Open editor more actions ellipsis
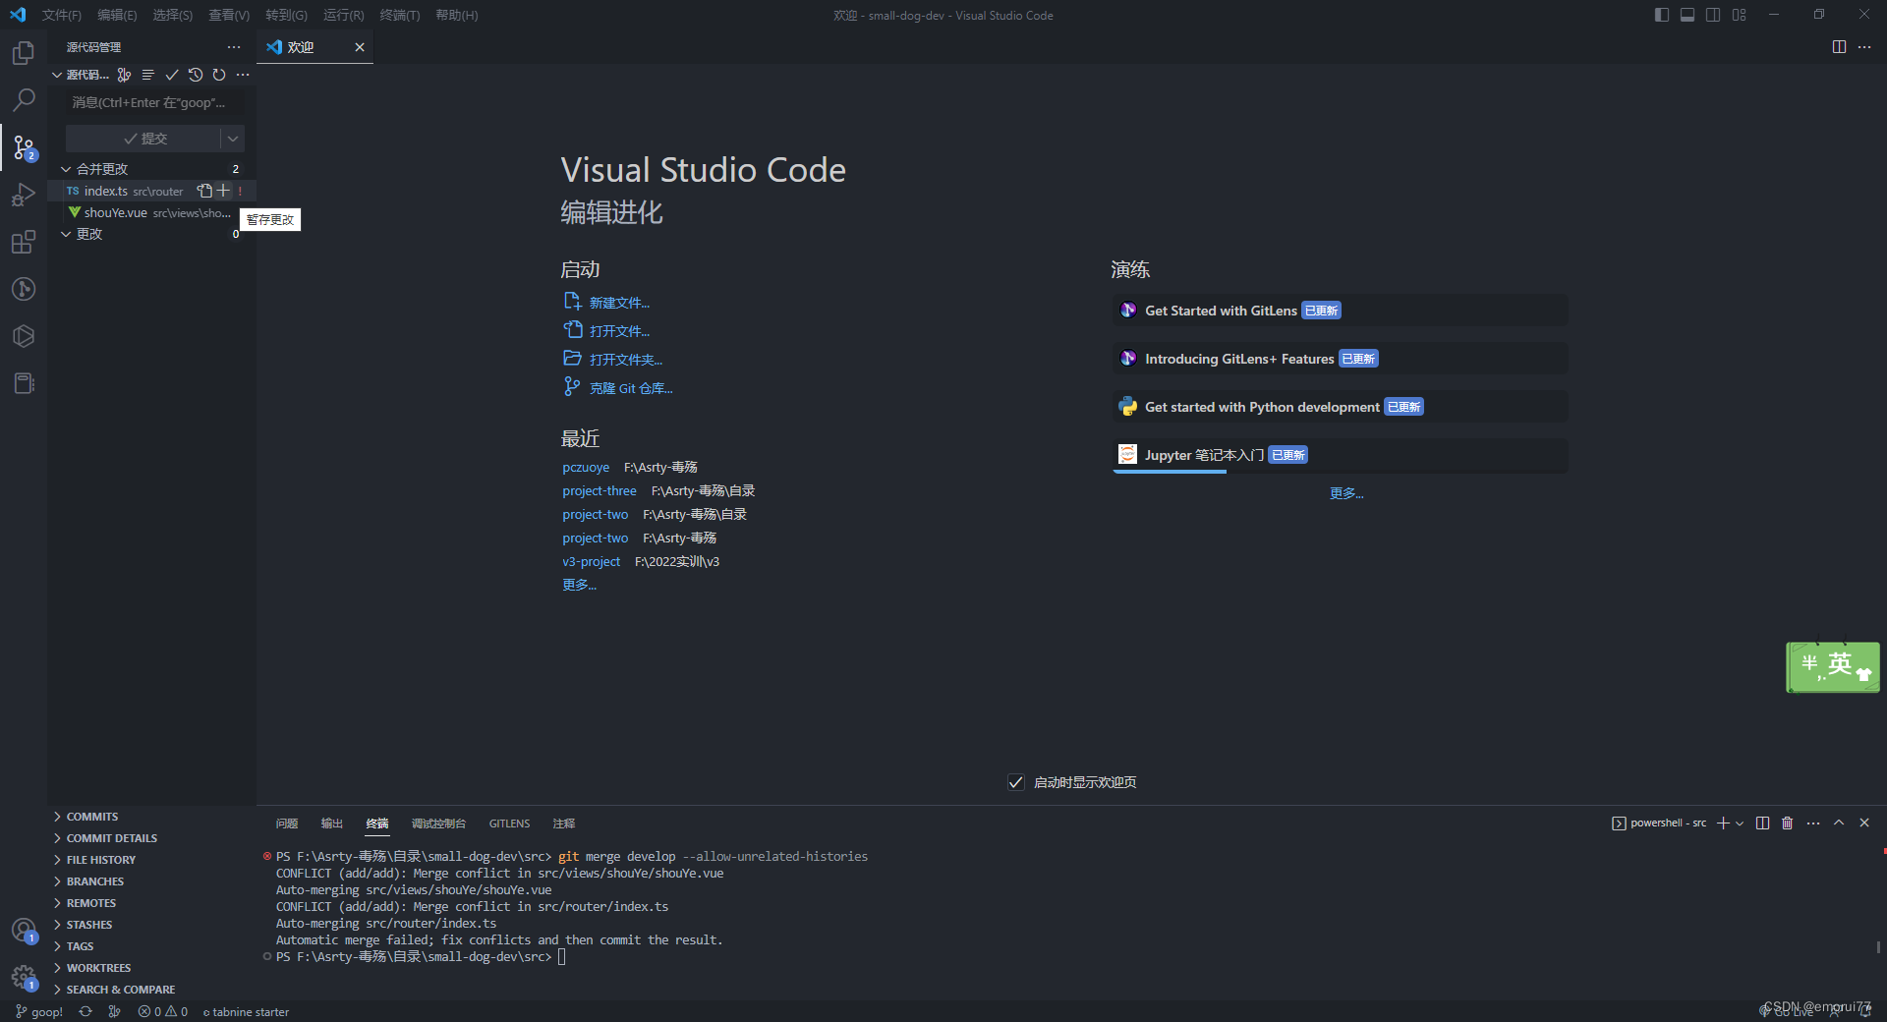1887x1022 pixels. tap(1864, 47)
